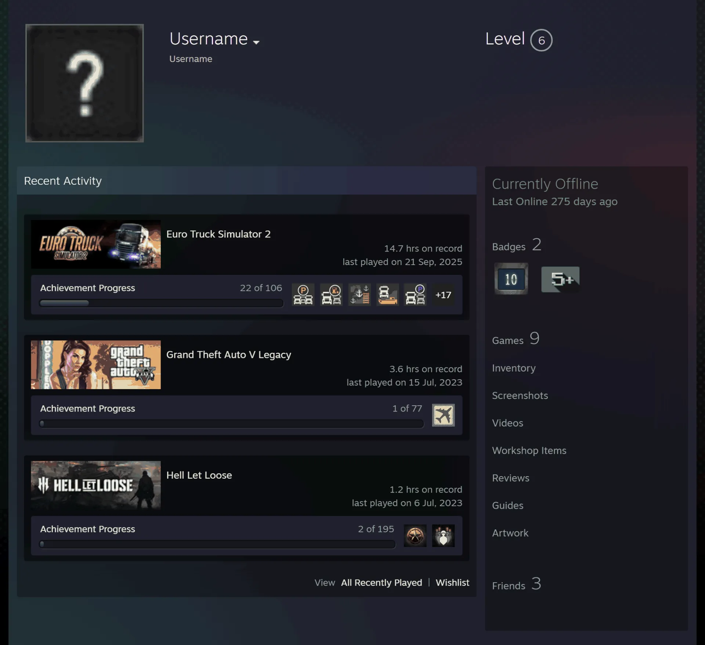
Task: Select the 5+ games badge icon
Action: click(x=560, y=279)
